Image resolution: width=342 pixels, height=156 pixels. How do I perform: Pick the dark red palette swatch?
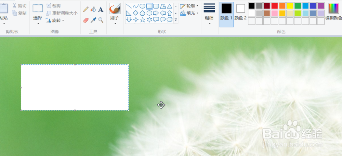pos(267,6)
